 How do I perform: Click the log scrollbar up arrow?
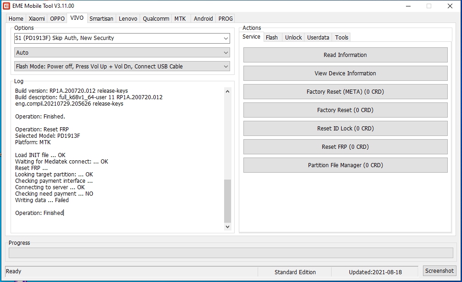(227, 91)
